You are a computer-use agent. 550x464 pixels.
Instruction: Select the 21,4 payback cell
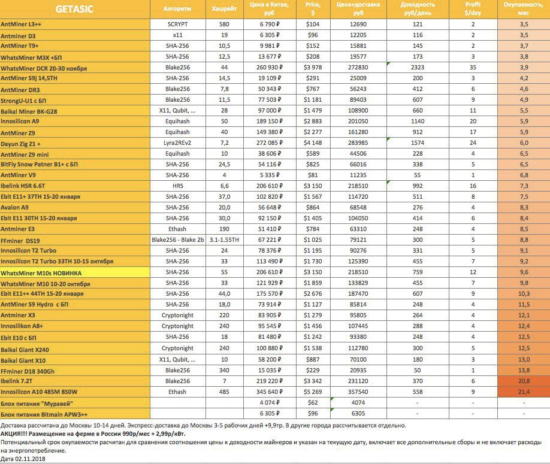point(524,392)
